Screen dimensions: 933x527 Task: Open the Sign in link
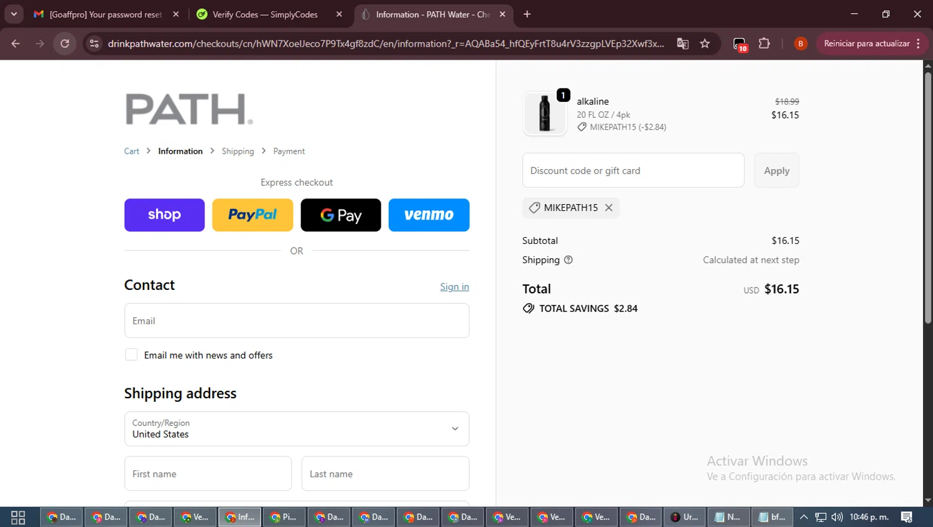[x=455, y=287]
